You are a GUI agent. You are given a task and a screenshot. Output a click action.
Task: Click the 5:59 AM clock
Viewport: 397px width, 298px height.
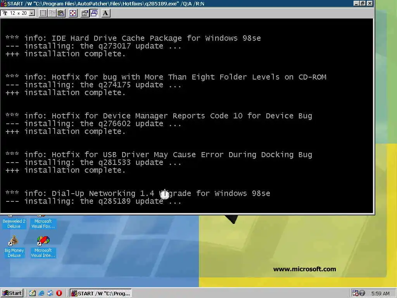tap(380, 293)
